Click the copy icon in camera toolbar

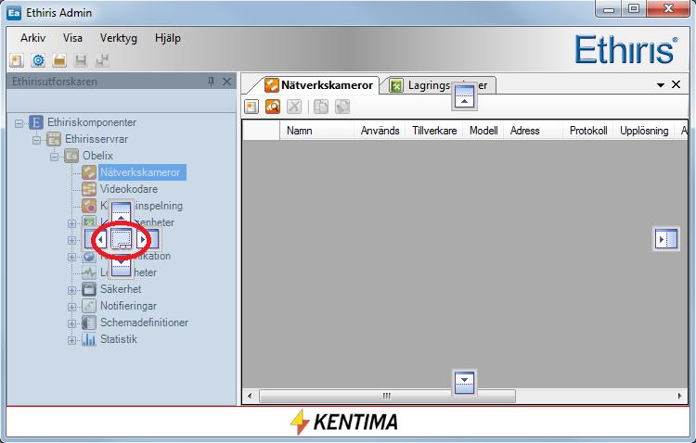(321, 107)
